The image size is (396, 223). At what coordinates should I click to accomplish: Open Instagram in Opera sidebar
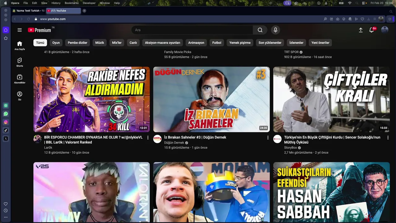(x=6, y=122)
